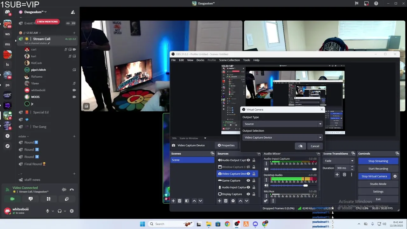Open OBS Edit menu
The height and width of the screenshot is (229, 407).
tap(181, 60)
